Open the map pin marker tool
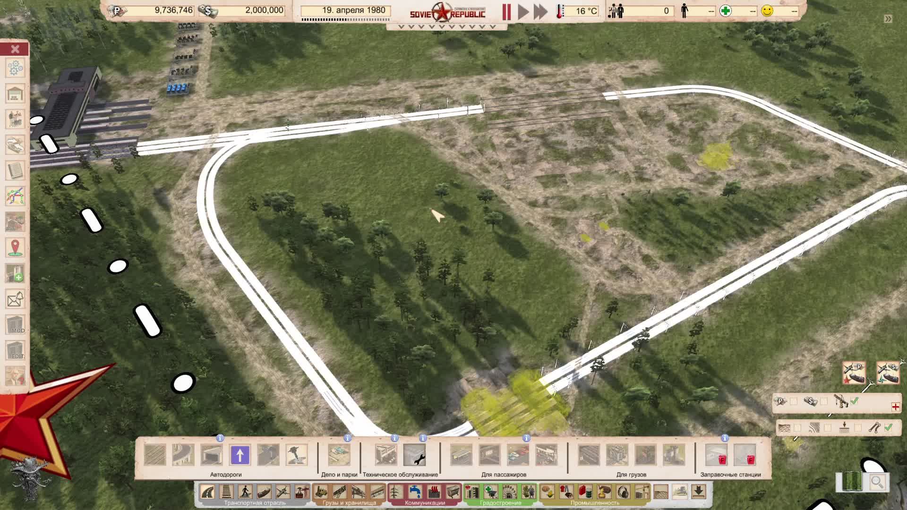907x510 pixels. [x=15, y=247]
